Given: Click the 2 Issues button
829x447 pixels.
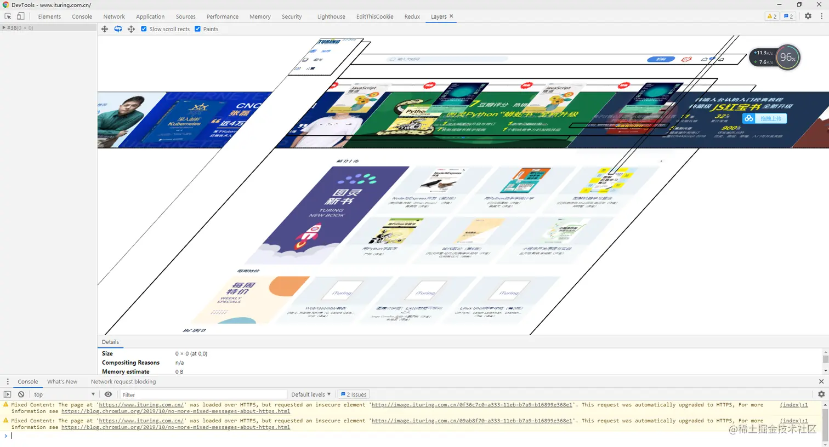Looking at the screenshot, I should [x=354, y=394].
